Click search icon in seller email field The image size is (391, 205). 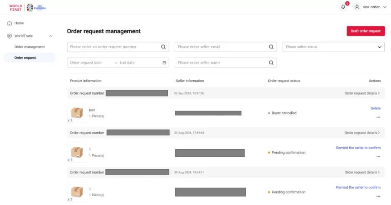(271, 47)
